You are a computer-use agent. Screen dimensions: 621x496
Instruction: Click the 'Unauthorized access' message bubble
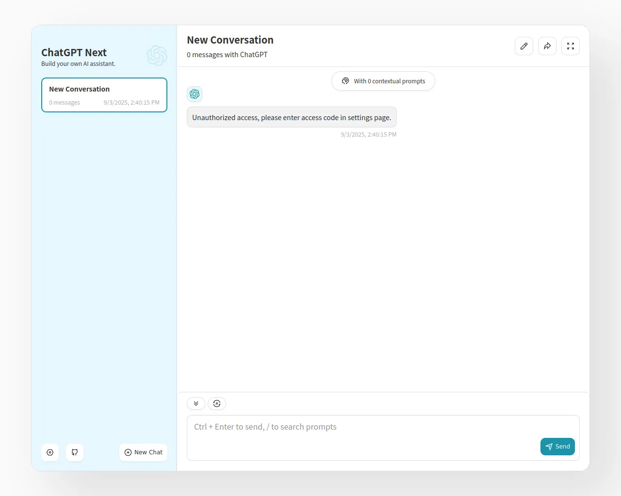[x=292, y=117]
